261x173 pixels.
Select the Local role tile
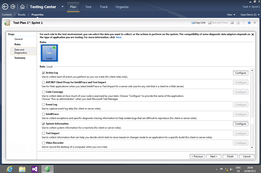tap(49, 53)
